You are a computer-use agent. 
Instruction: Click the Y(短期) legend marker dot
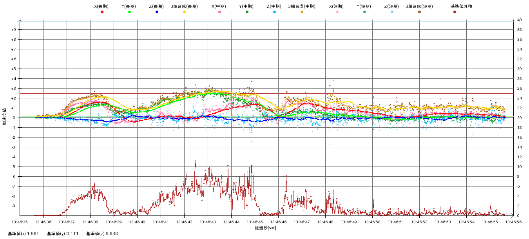(x=364, y=12)
